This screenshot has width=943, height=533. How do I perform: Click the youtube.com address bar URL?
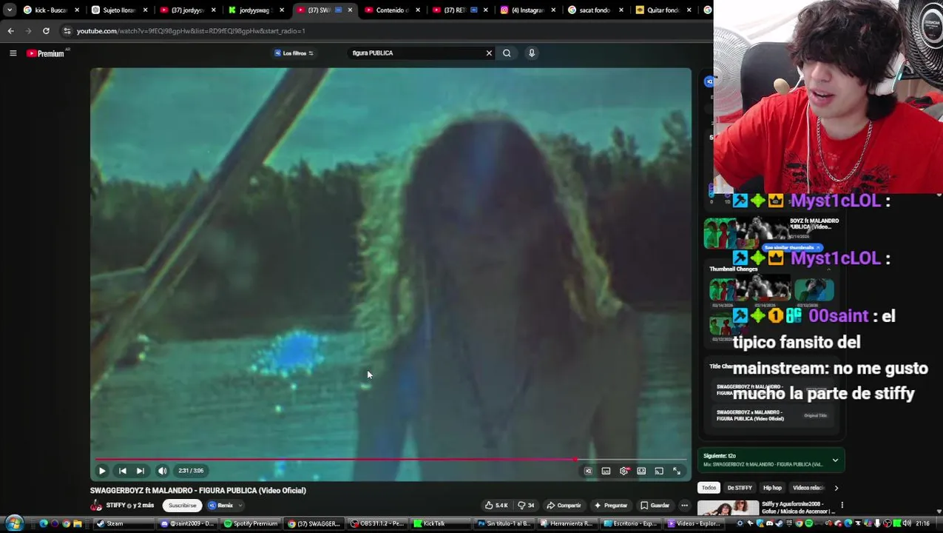point(191,31)
